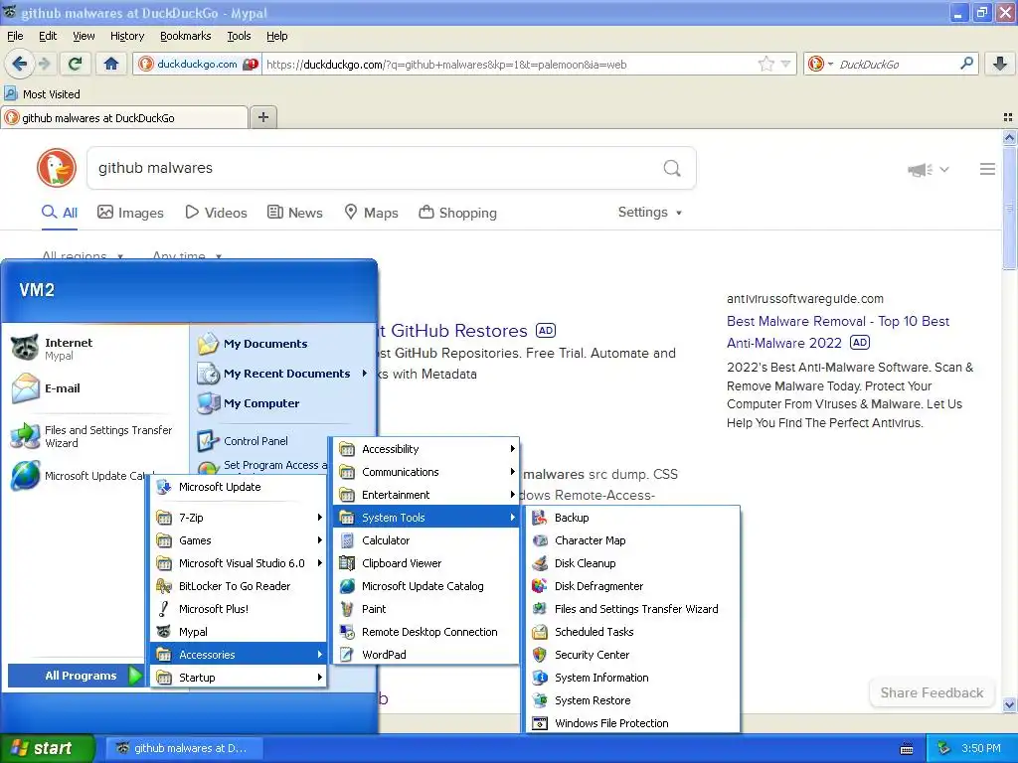The height and width of the screenshot is (763, 1018).
Task: Click the browser Forward arrow button
Action: [44, 64]
